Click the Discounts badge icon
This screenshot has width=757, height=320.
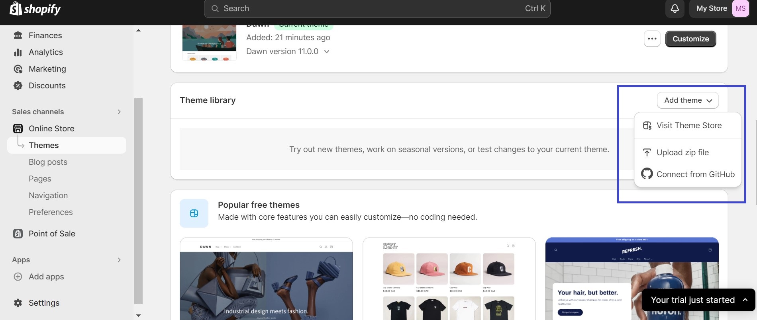coord(18,86)
